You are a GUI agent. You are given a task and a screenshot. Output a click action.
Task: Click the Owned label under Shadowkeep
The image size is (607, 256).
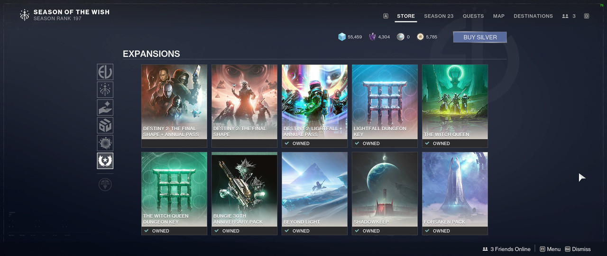371,231
